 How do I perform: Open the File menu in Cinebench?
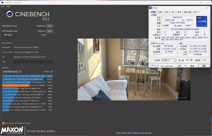click(3, 6)
